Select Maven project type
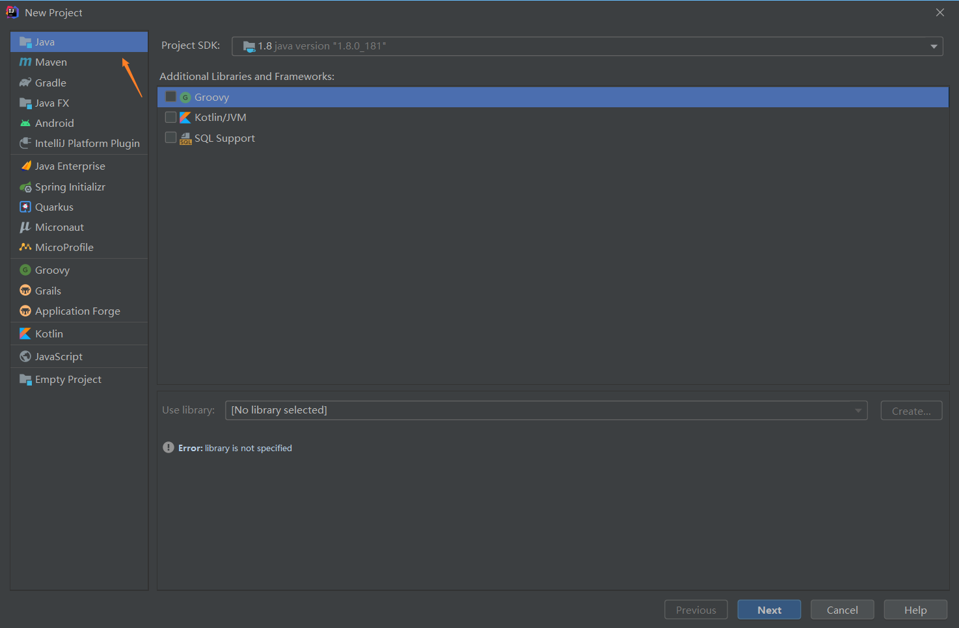Image resolution: width=959 pixels, height=628 pixels. tap(79, 62)
